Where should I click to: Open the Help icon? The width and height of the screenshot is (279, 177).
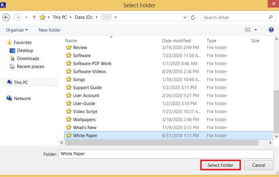(x=271, y=29)
